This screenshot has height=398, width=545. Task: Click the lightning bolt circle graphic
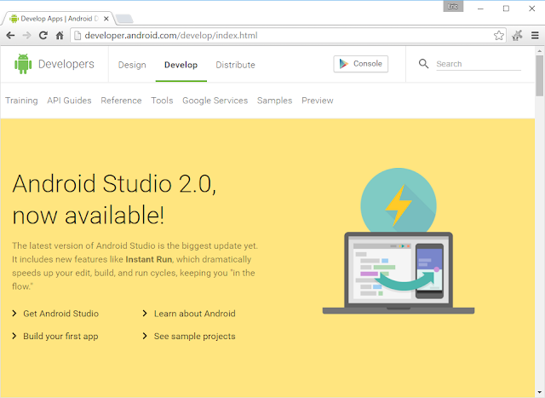[399, 201]
